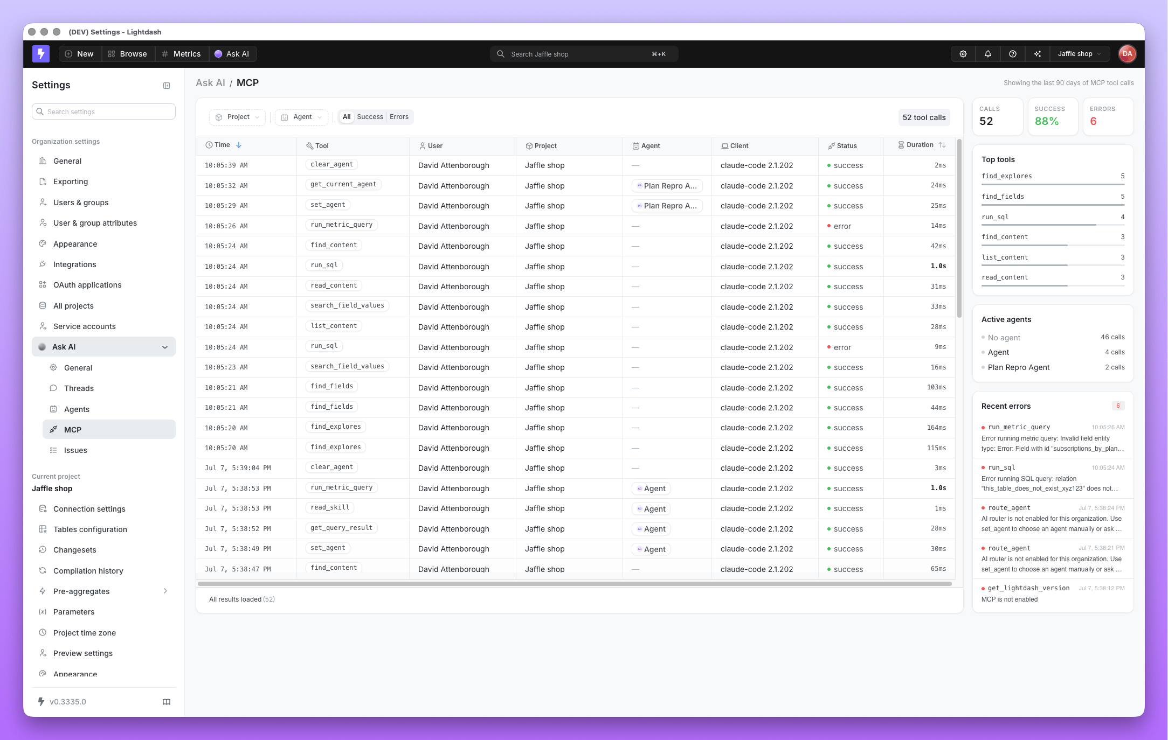1168x740 pixels.
Task: Show only Success tool calls
Action: (x=370, y=117)
